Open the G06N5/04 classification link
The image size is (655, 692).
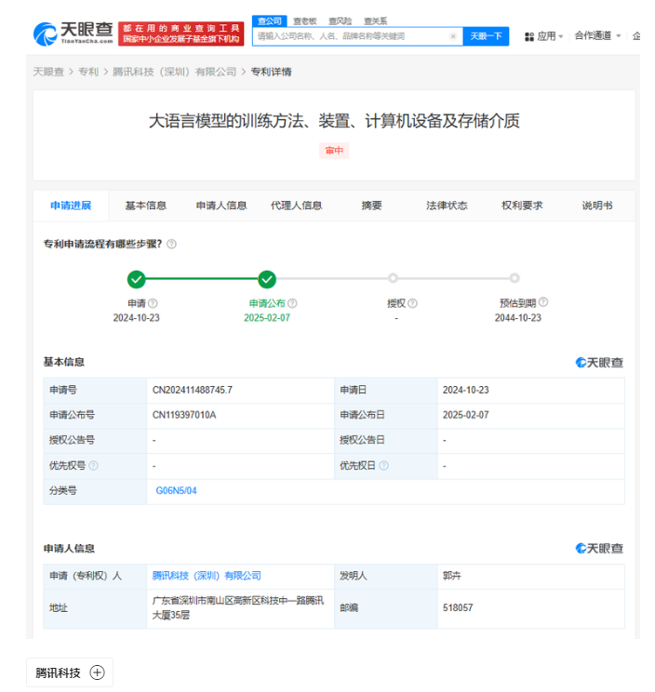(177, 490)
